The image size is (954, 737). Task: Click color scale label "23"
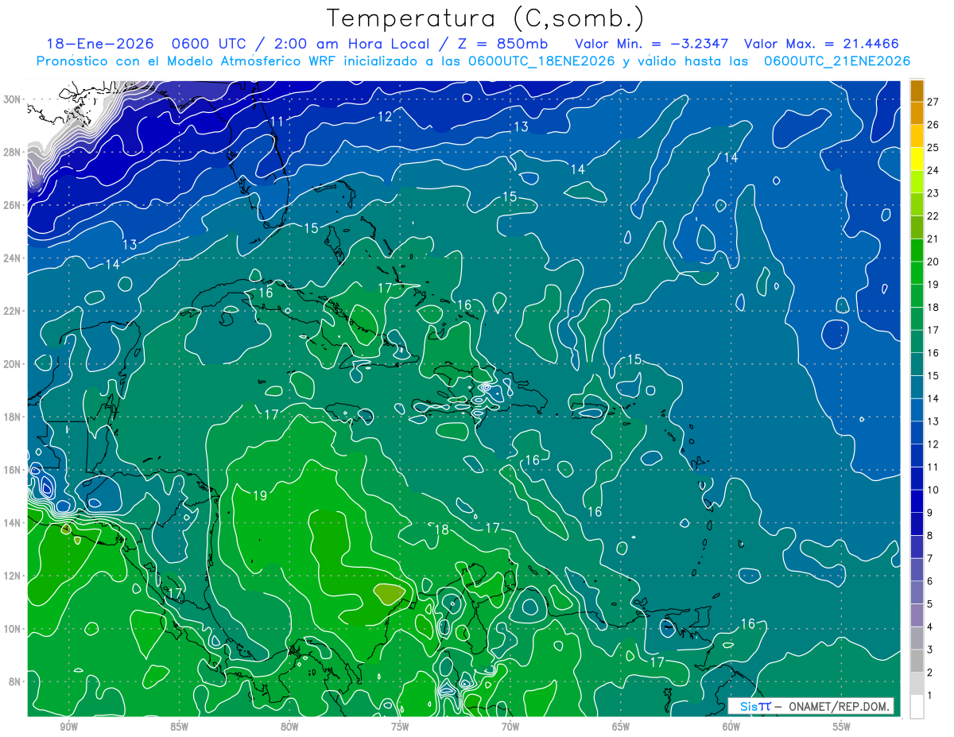pos(933,193)
